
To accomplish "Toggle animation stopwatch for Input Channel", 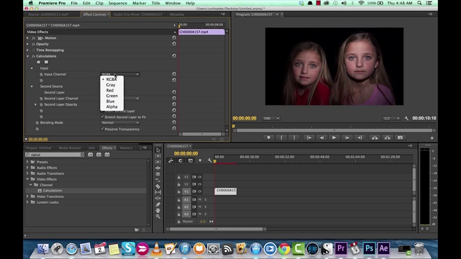I will click(x=41, y=74).
